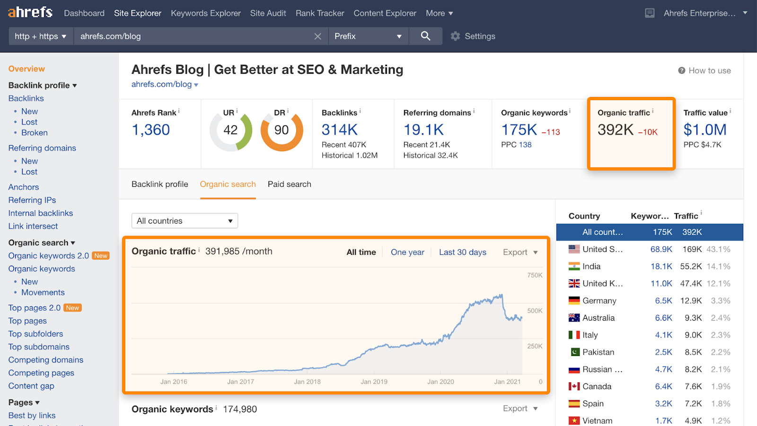The height and width of the screenshot is (426, 757).
Task: Open Settings via the gear icon
Action: click(x=455, y=36)
